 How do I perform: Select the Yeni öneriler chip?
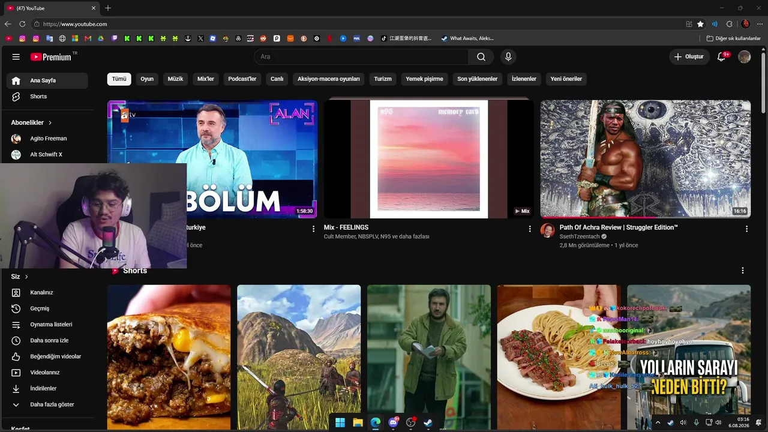566,79
